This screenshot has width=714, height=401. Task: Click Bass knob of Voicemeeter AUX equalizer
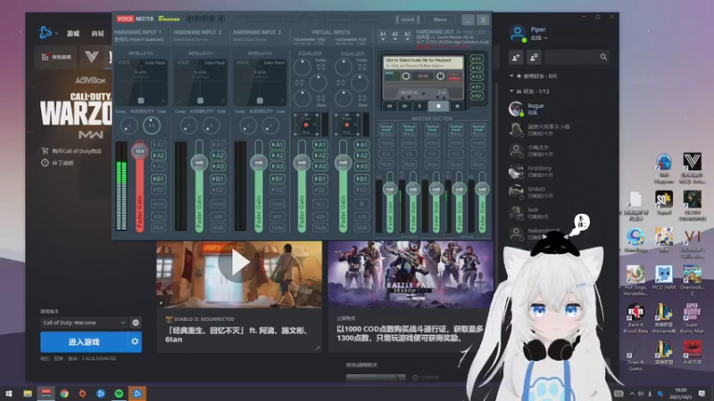pos(344,98)
